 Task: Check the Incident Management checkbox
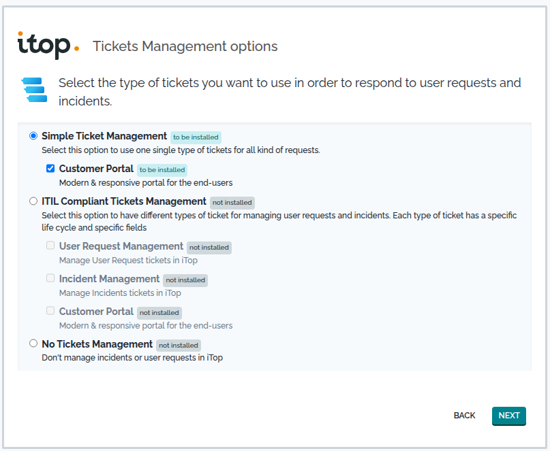click(x=50, y=278)
